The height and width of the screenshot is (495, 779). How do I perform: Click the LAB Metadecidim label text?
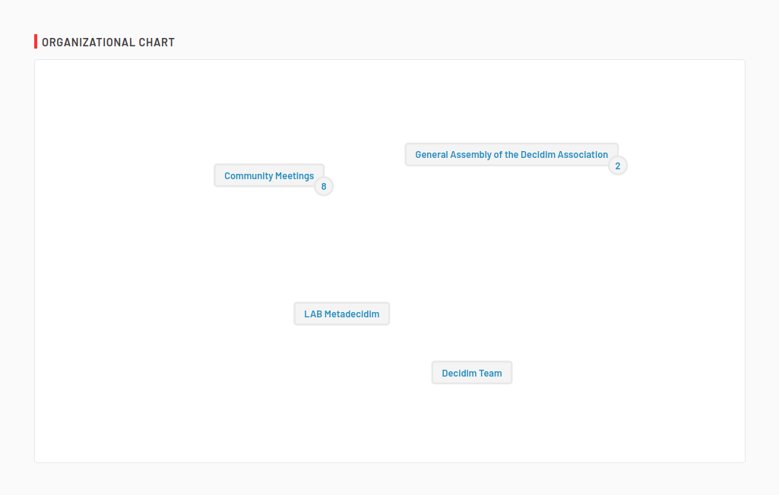pyautogui.click(x=342, y=314)
